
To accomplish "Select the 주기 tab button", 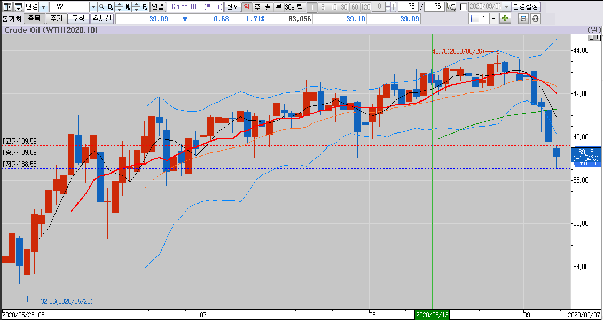I will tap(57, 19).
